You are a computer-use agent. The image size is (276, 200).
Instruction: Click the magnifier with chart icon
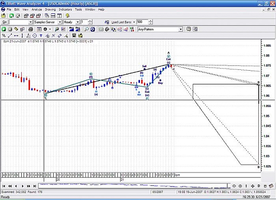pos(57,29)
